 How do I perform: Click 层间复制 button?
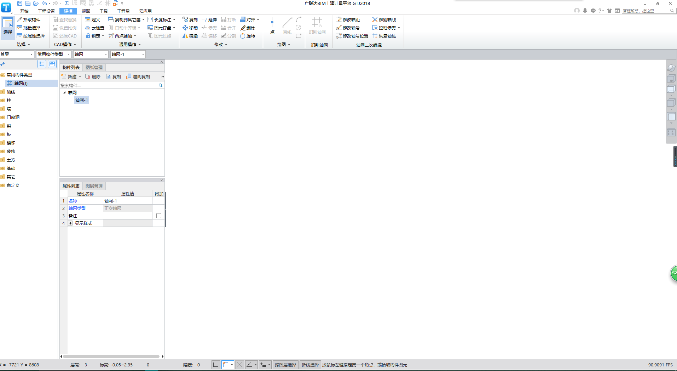(138, 76)
